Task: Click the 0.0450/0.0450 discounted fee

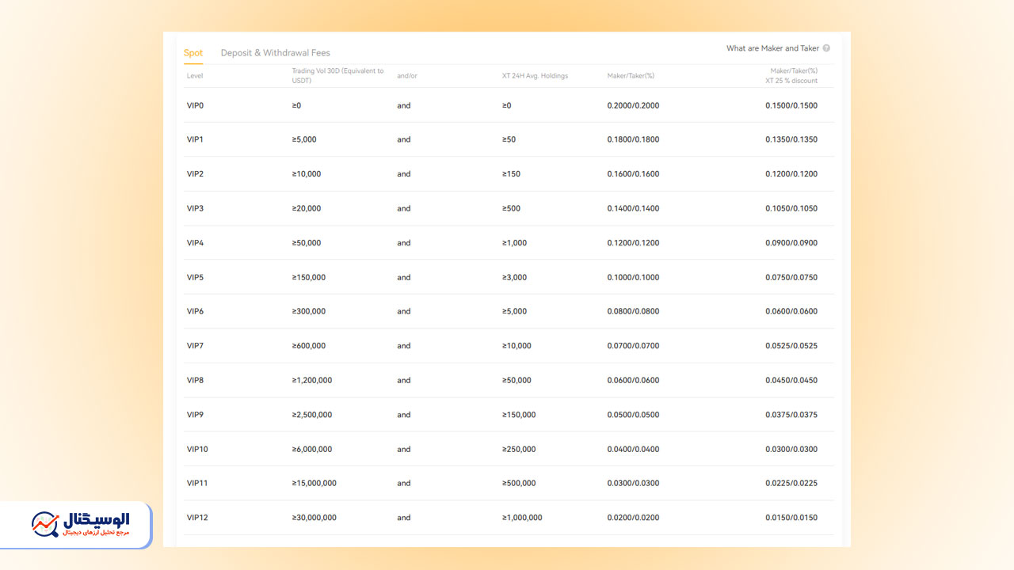Action: (791, 380)
